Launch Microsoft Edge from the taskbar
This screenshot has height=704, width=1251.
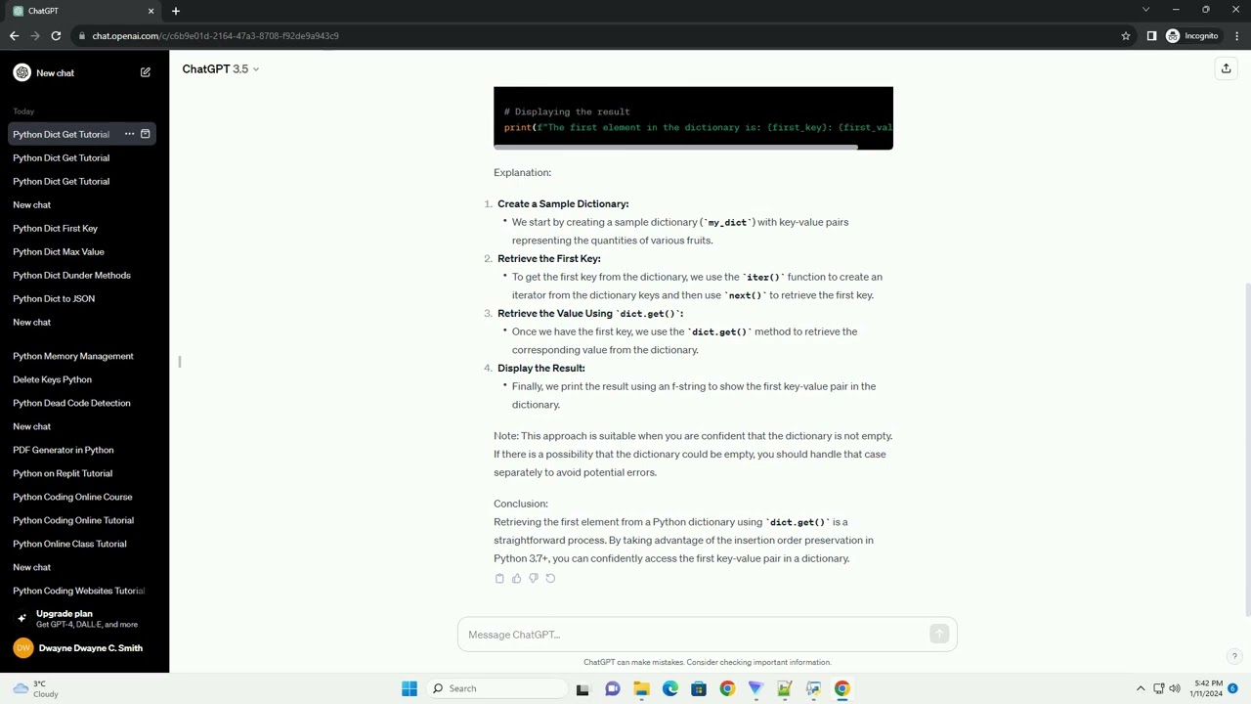pos(670,688)
